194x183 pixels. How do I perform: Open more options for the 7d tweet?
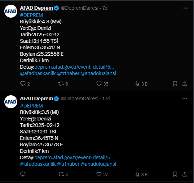[185, 8]
